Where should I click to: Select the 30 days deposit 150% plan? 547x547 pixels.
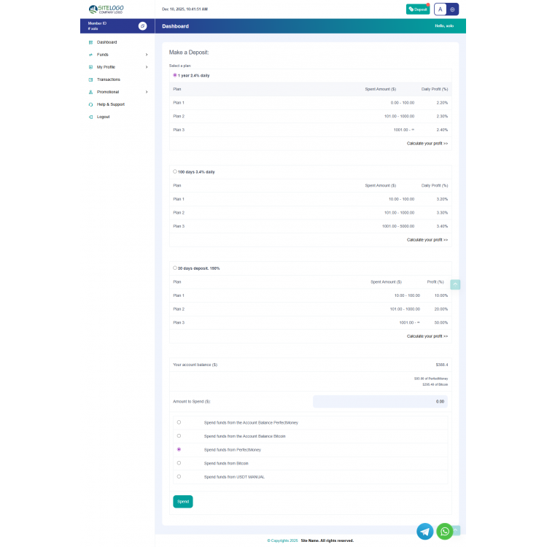175,268
